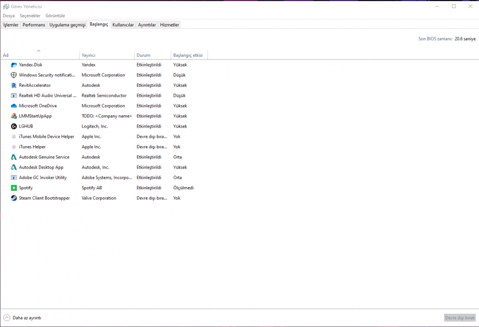Click the Devre dışı bırak button
The width and height of the screenshot is (479, 327).
[x=460, y=318]
